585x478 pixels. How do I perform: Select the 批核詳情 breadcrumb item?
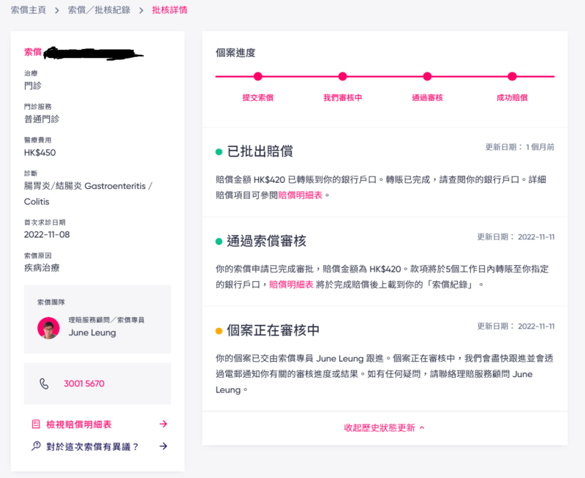pos(169,11)
